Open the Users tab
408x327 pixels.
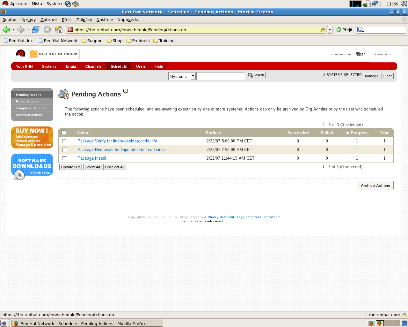141,66
